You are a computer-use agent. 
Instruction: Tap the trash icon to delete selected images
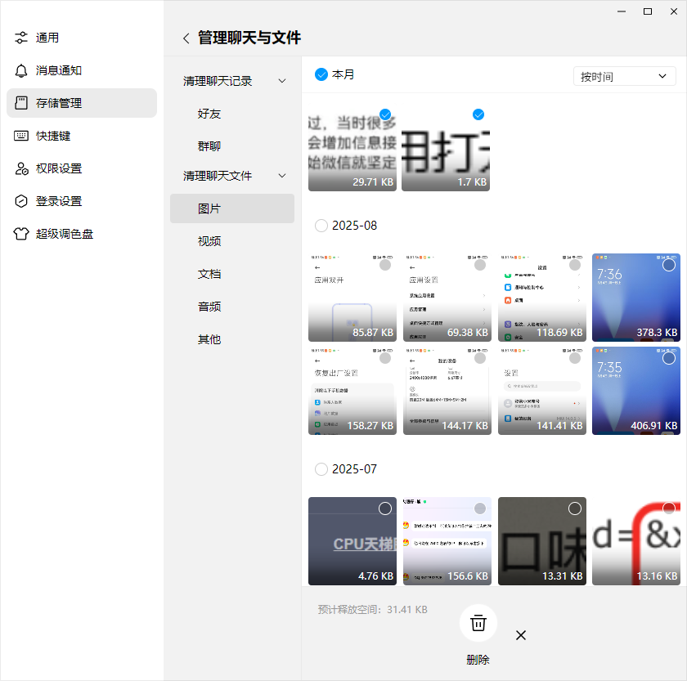click(x=478, y=622)
